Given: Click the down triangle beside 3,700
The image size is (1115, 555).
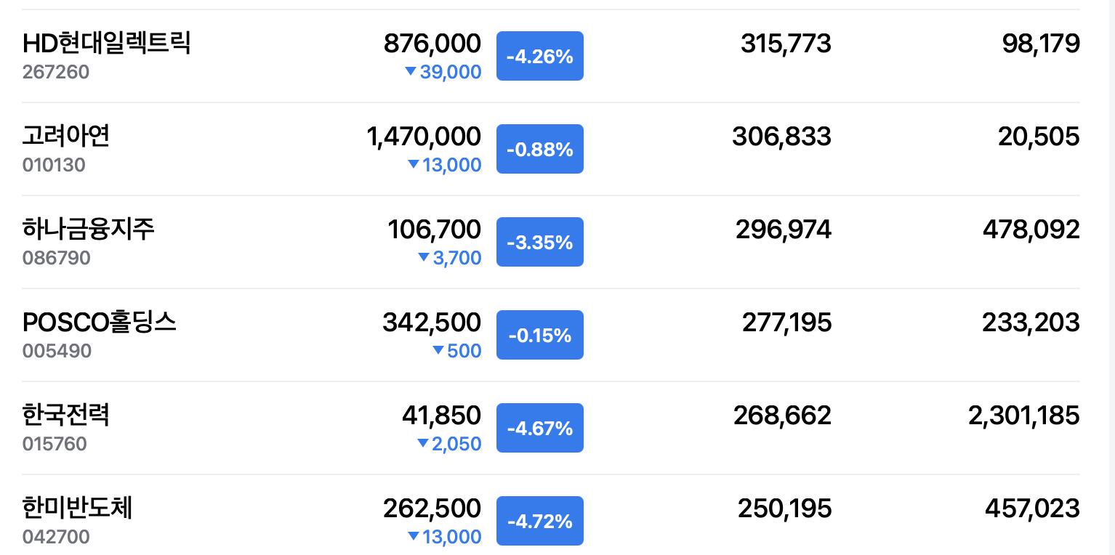Looking at the screenshot, I should (x=424, y=257).
